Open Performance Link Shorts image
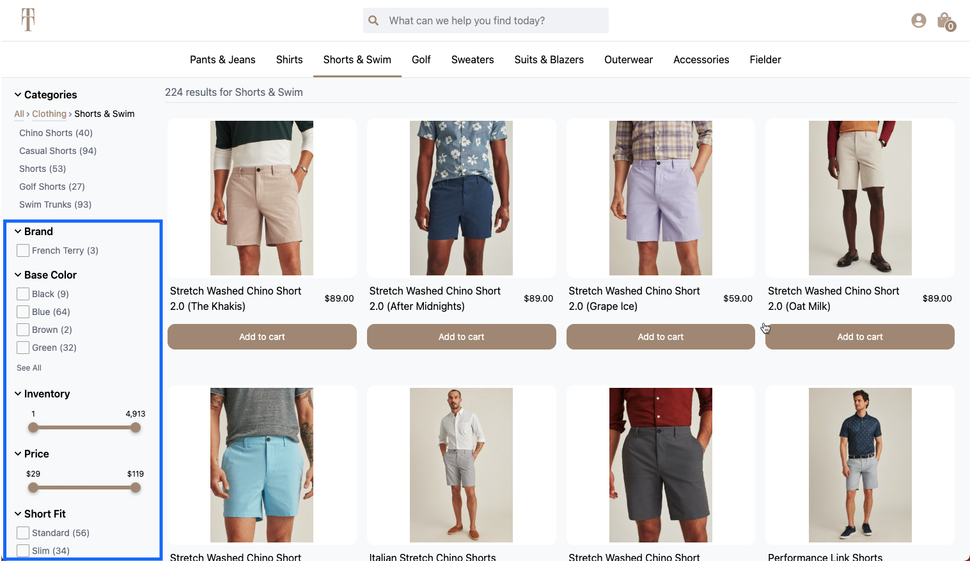The image size is (970, 561). pyautogui.click(x=860, y=465)
